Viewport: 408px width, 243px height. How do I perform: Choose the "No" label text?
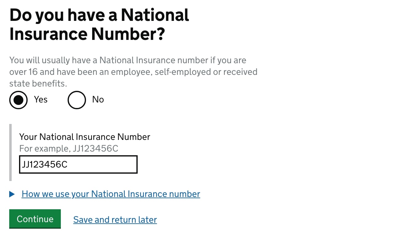tap(98, 99)
